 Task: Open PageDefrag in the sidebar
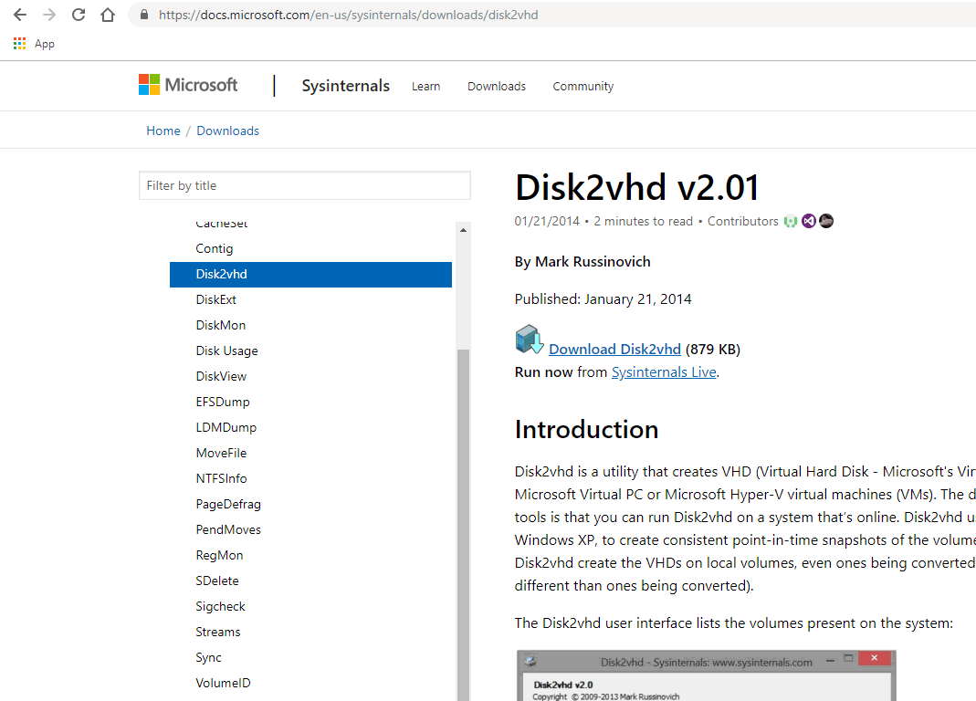[228, 504]
